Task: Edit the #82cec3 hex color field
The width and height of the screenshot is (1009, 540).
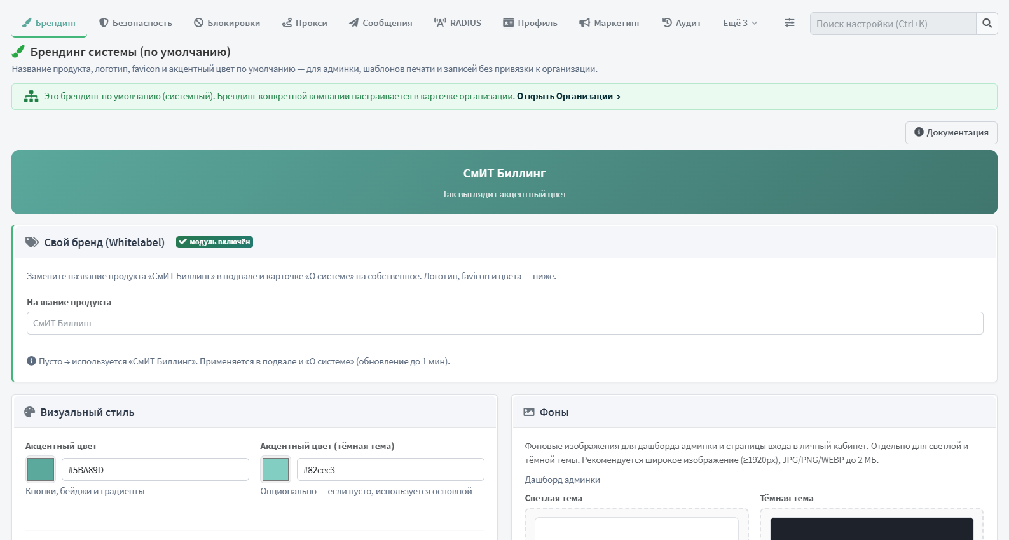Action: 390,469
